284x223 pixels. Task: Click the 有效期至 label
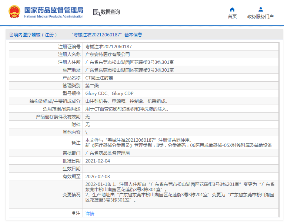(71, 177)
